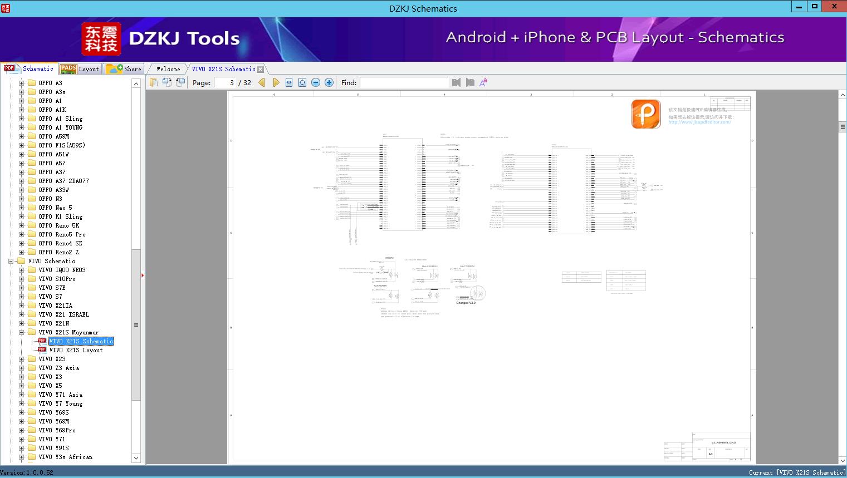Rotate page counterclockwise icon
The image size is (847, 478).
[x=167, y=82]
